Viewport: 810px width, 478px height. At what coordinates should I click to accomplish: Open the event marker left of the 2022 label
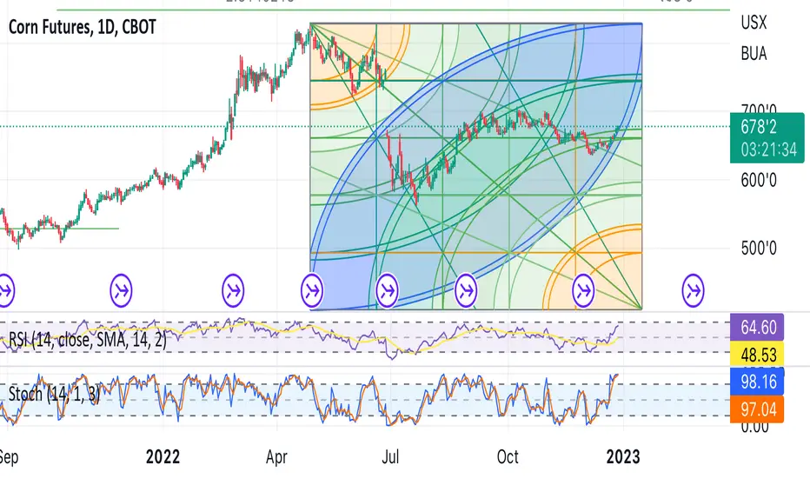(x=122, y=291)
